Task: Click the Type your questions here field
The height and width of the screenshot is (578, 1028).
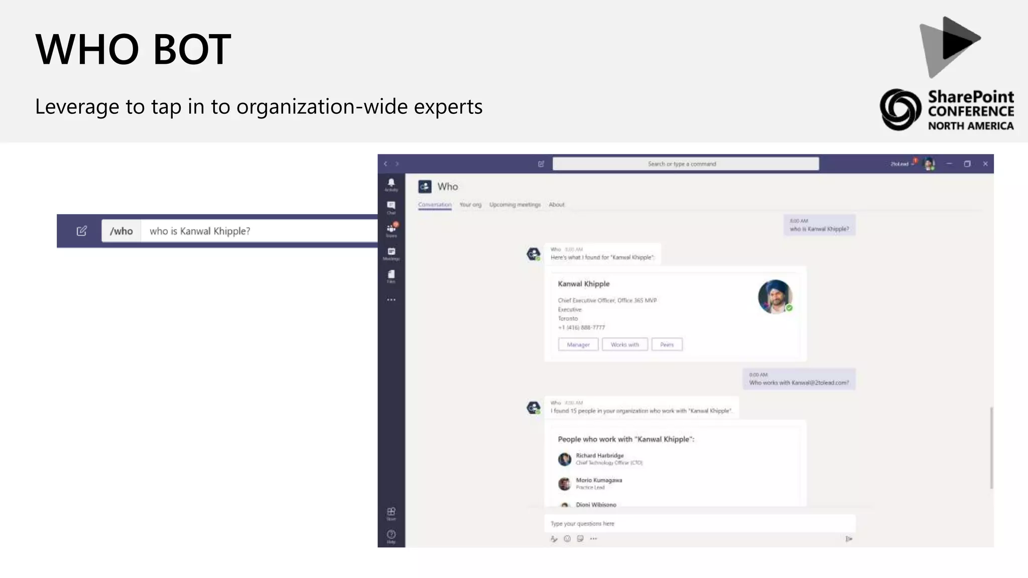Action: (x=700, y=523)
